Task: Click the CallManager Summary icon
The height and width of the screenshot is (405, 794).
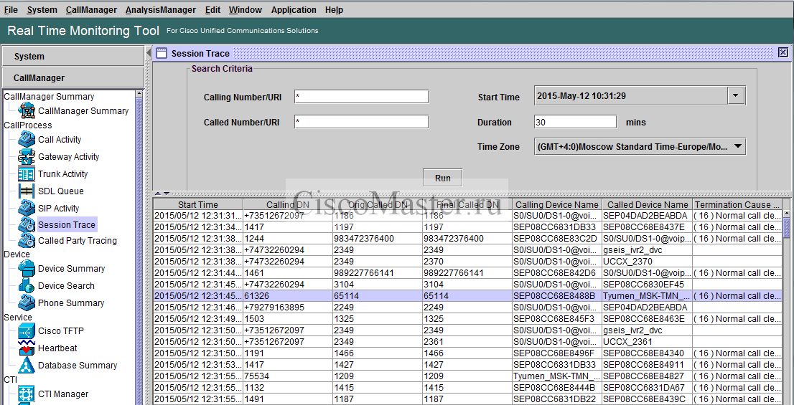Action: coord(27,110)
